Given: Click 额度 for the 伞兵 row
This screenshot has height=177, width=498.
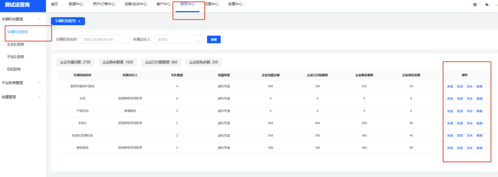Looking at the screenshot, I should (x=480, y=99).
